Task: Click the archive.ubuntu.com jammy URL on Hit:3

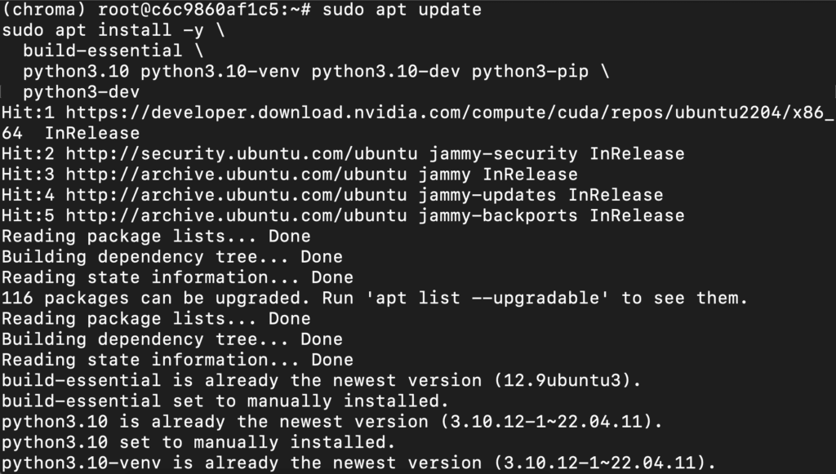Action: tap(236, 175)
